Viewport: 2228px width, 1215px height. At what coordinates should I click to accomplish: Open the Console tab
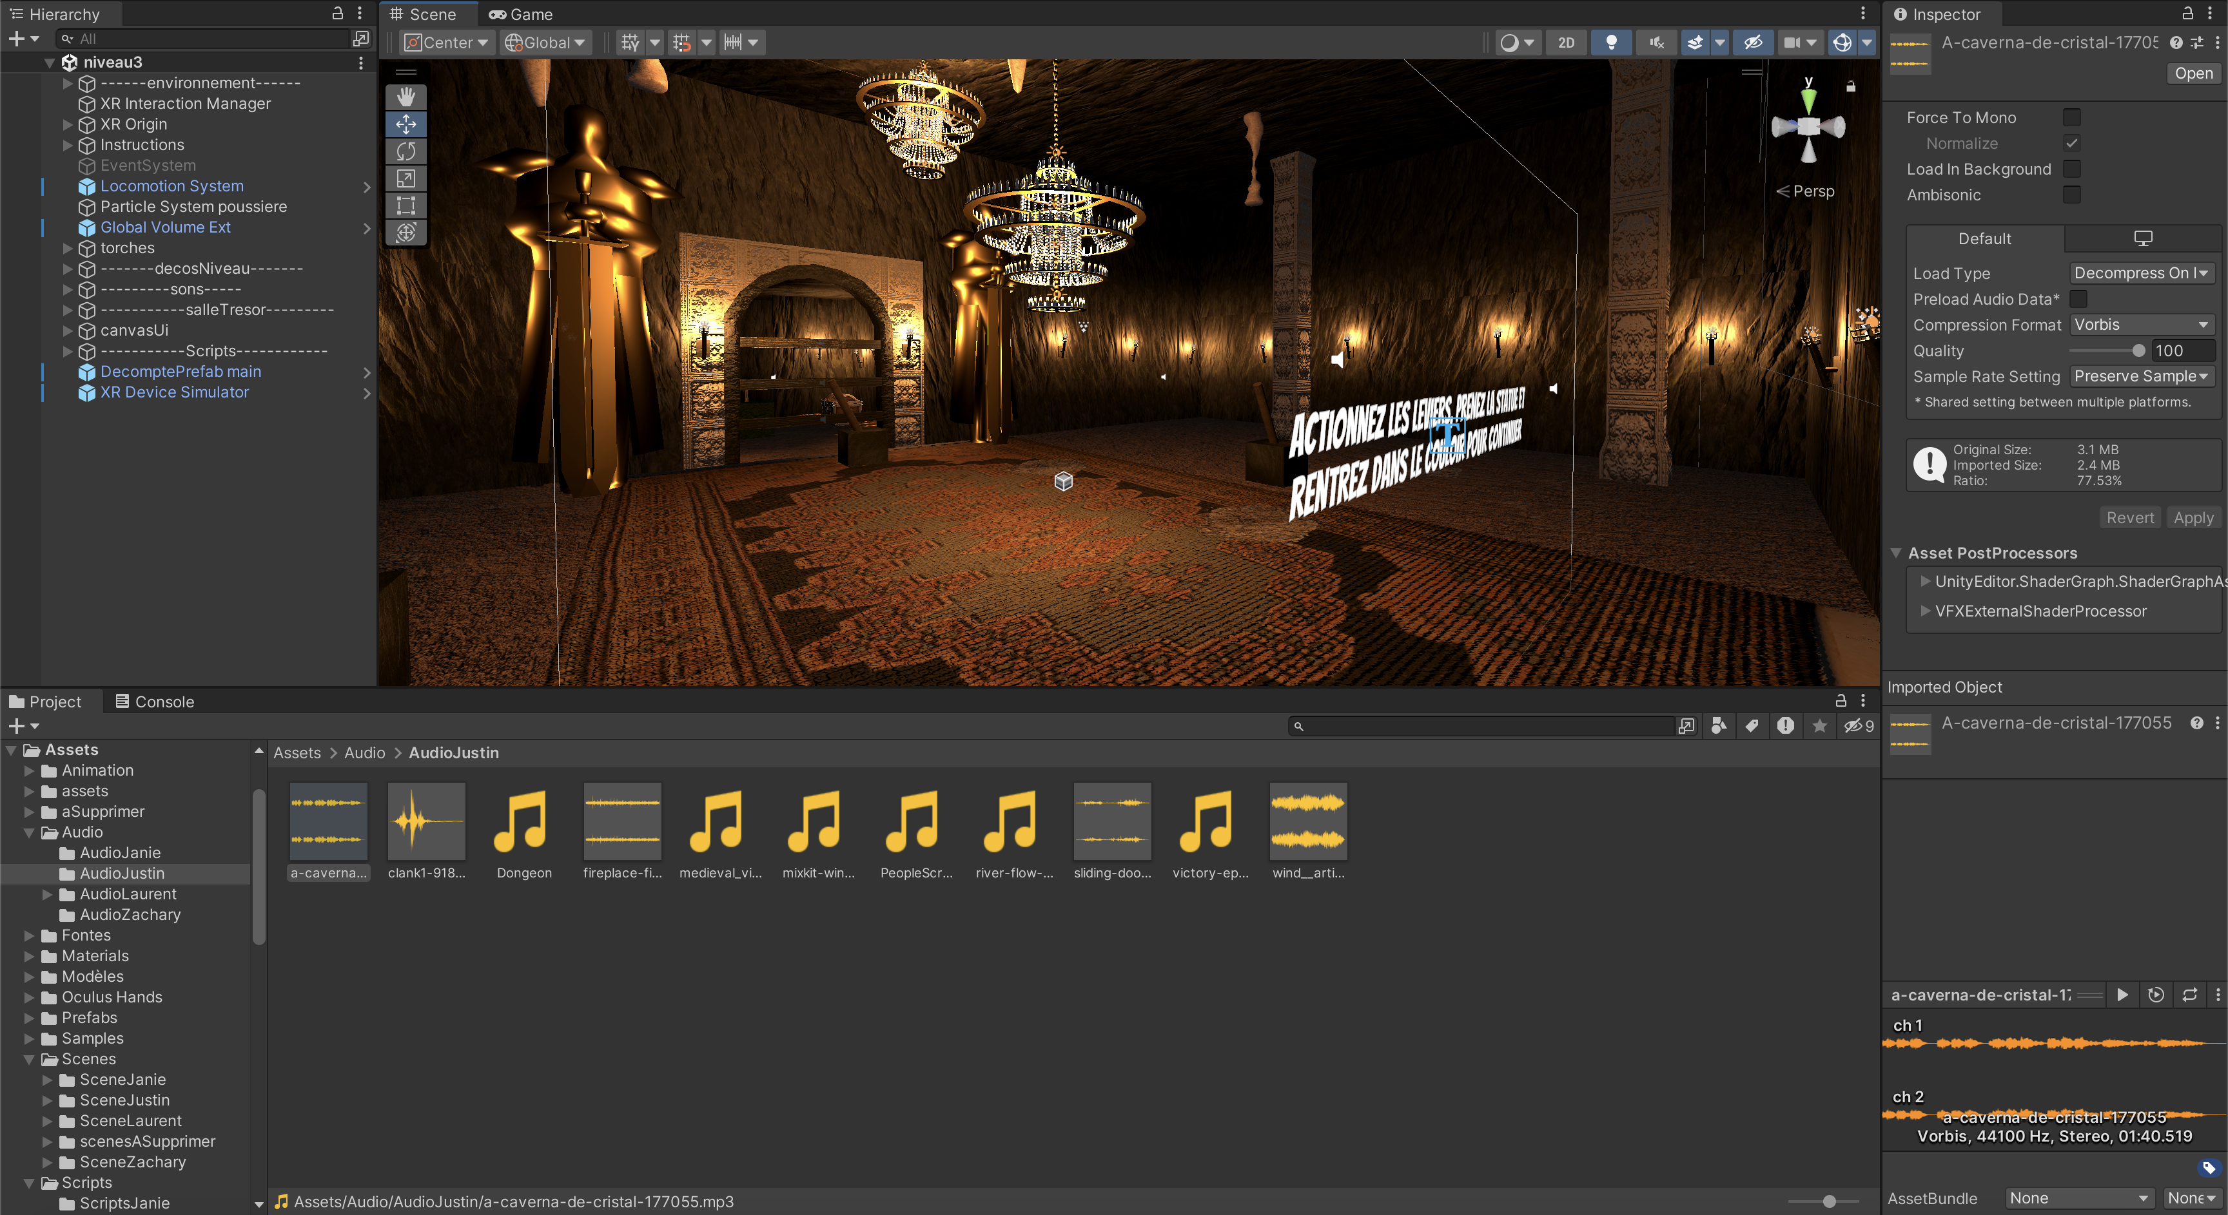[x=154, y=702]
